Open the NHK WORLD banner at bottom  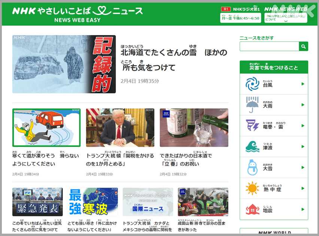pos(274,232)
